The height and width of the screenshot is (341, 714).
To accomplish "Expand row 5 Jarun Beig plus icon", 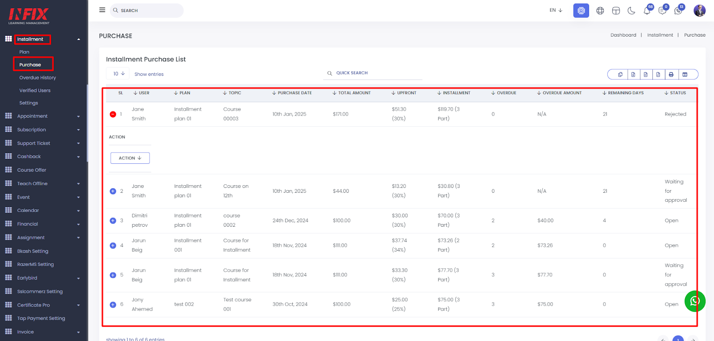I will [113, 275].
